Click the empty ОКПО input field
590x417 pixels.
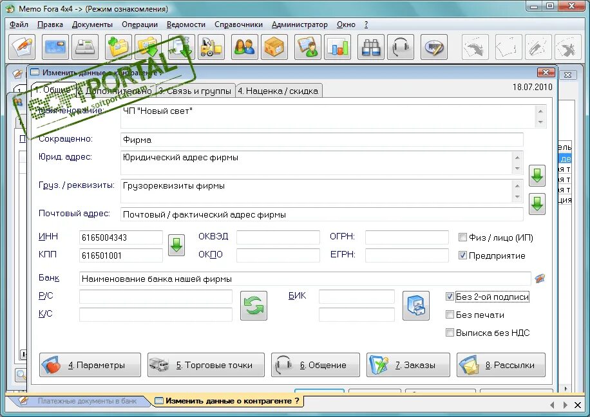pos(278,255)
